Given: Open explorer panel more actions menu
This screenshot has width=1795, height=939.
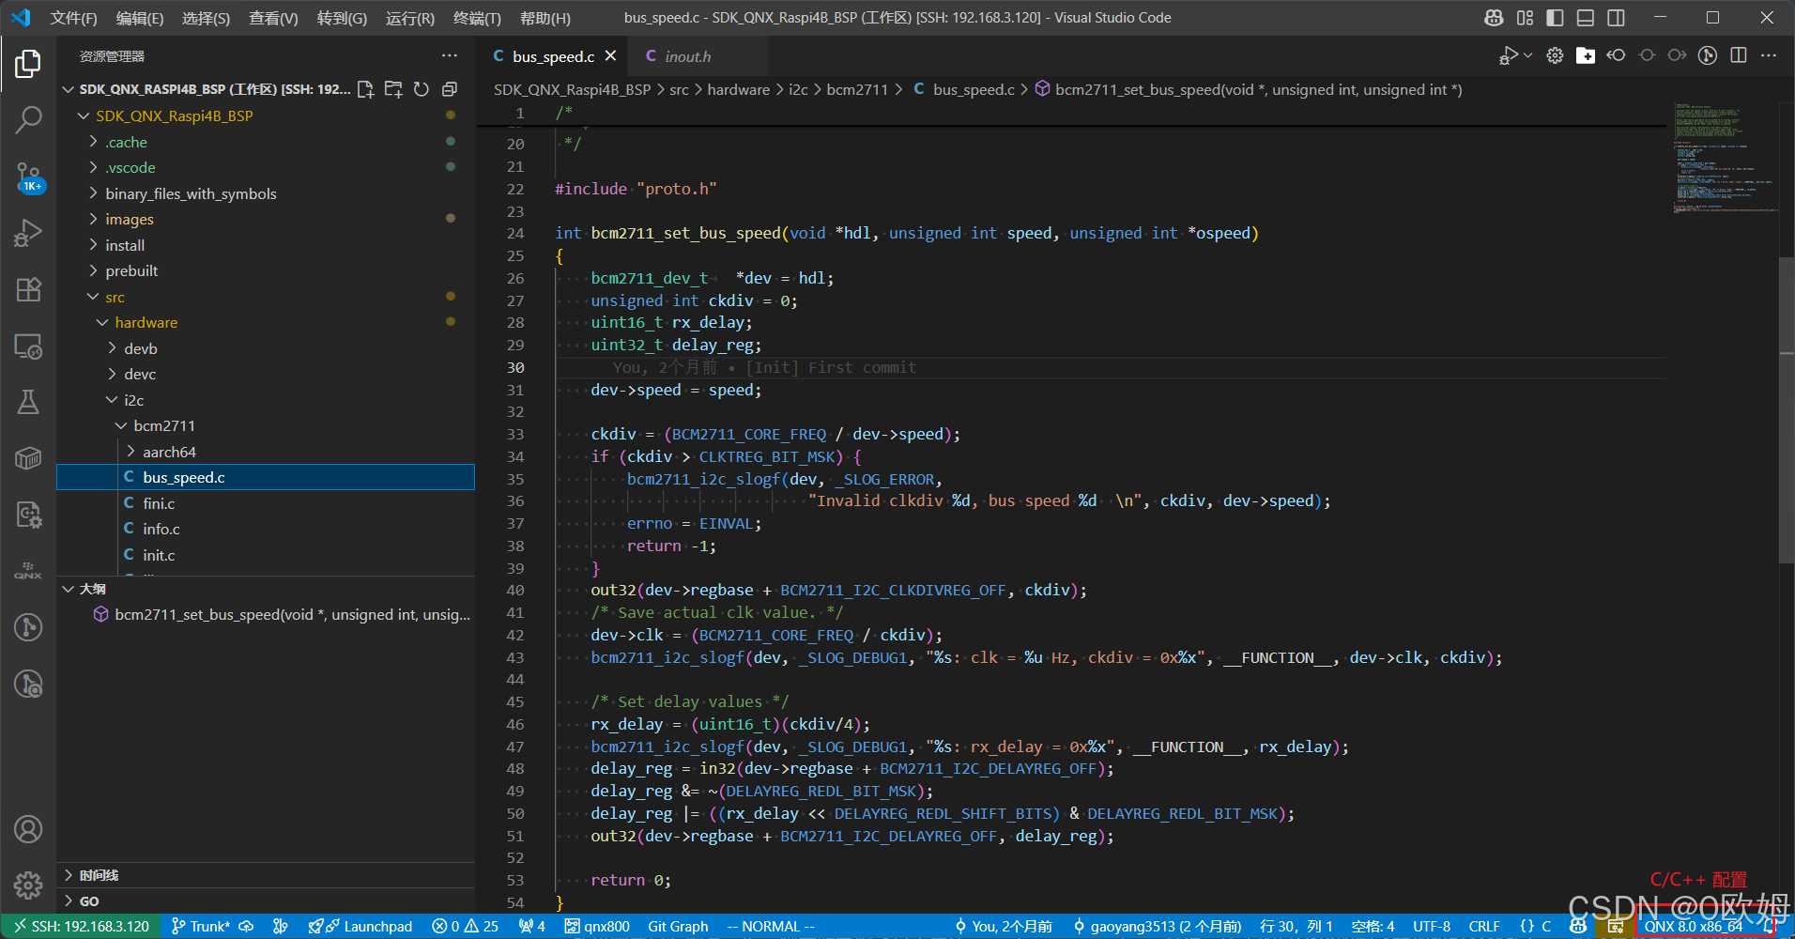Looking at the screenshot, I should pos(450,55).
